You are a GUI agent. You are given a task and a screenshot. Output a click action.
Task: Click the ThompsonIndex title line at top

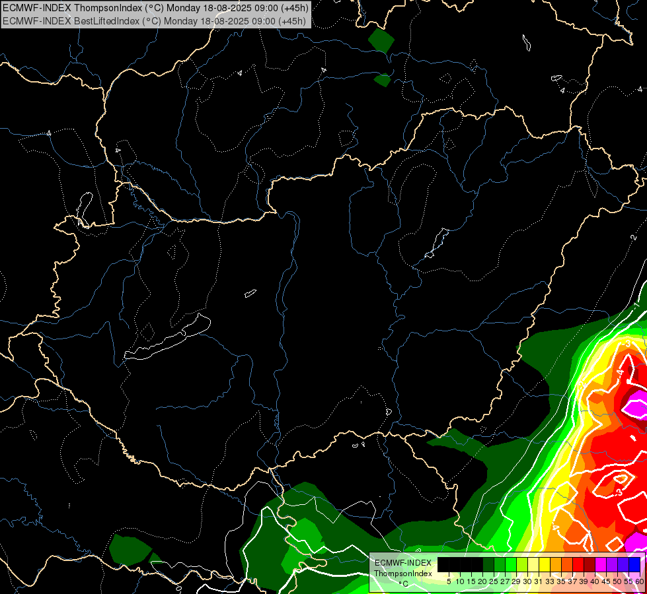click(x=155, y=7)
